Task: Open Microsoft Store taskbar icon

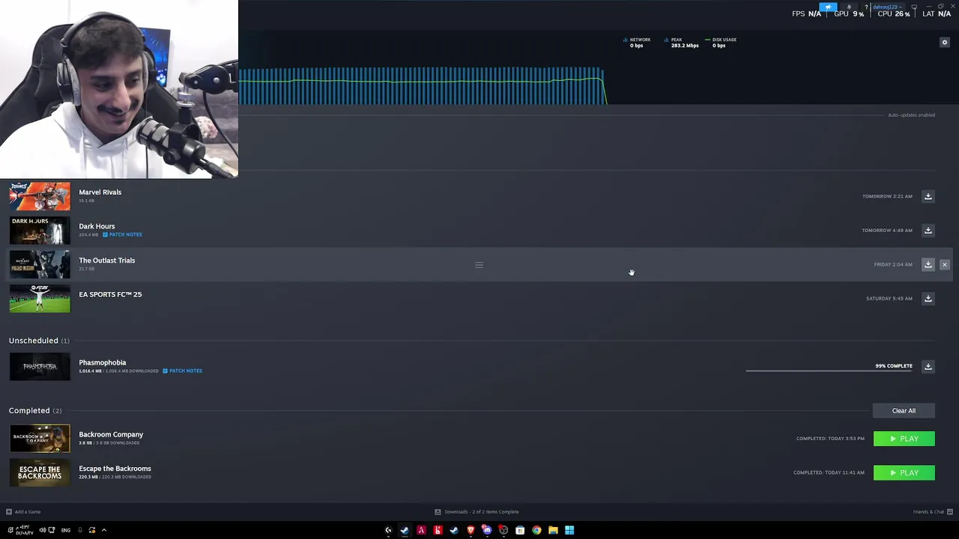Action: [520, 530]
